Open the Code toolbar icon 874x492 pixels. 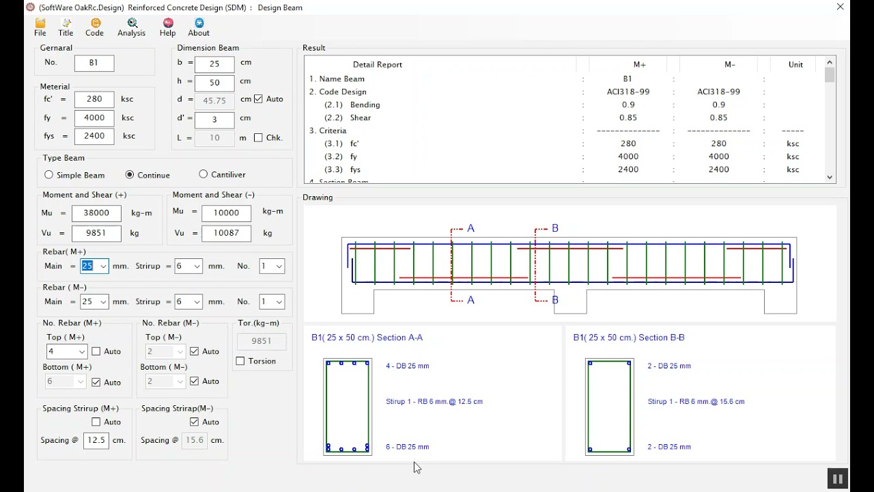(95, 27)
